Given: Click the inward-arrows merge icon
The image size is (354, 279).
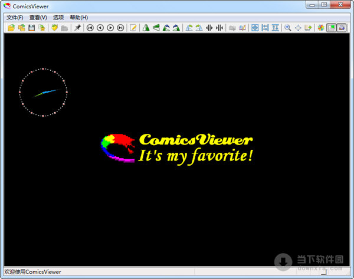Looking at the screenshot, I should click(219, 28).
